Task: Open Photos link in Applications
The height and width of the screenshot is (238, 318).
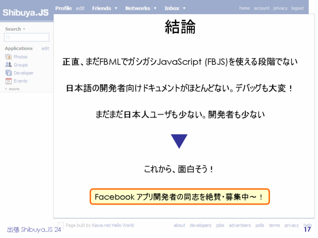Action: tap(20, 57)
